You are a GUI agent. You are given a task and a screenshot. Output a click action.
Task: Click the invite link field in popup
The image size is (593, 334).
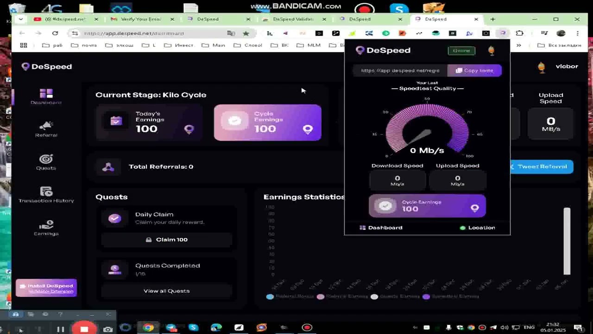[x=400, y=71]
